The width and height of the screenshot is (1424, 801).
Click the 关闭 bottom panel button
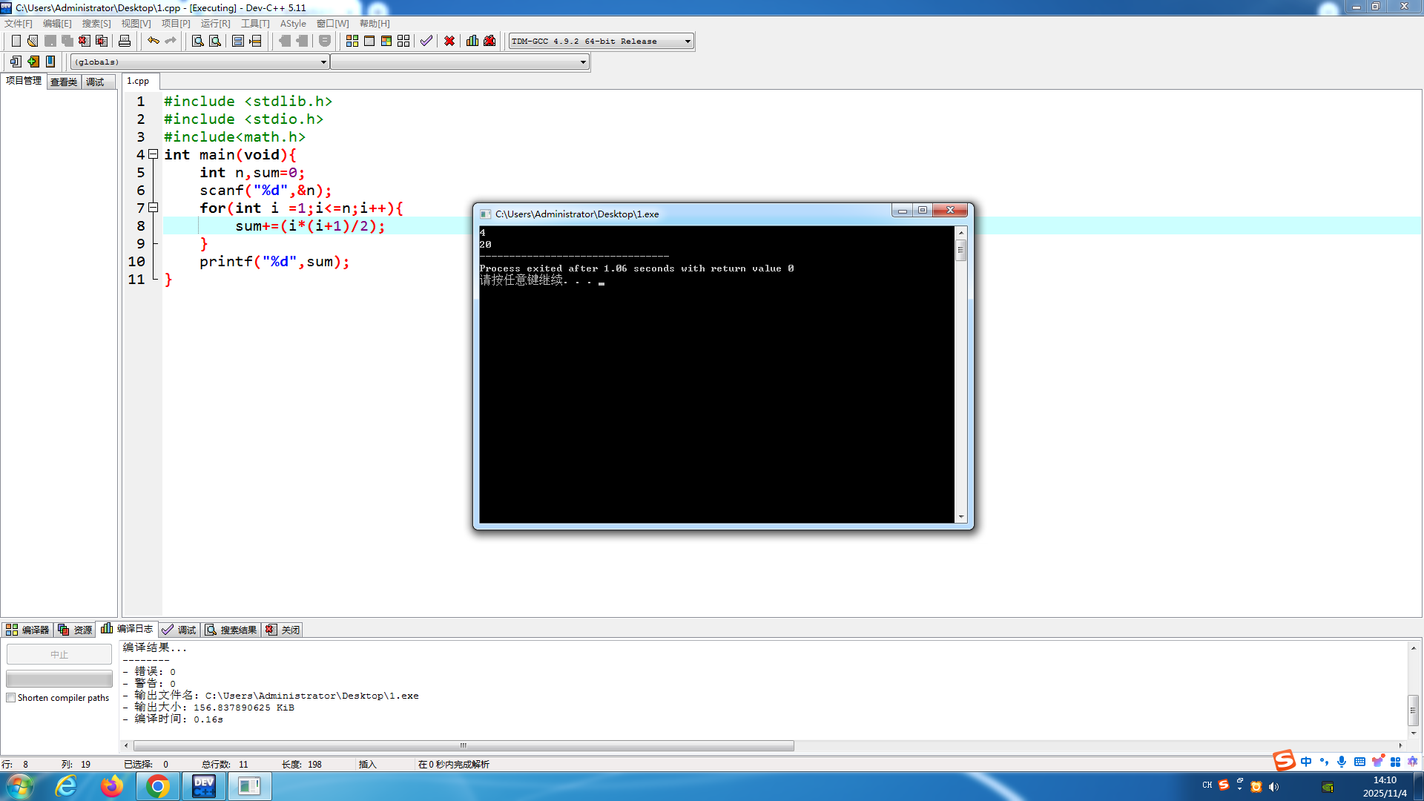tap(283, 630)
